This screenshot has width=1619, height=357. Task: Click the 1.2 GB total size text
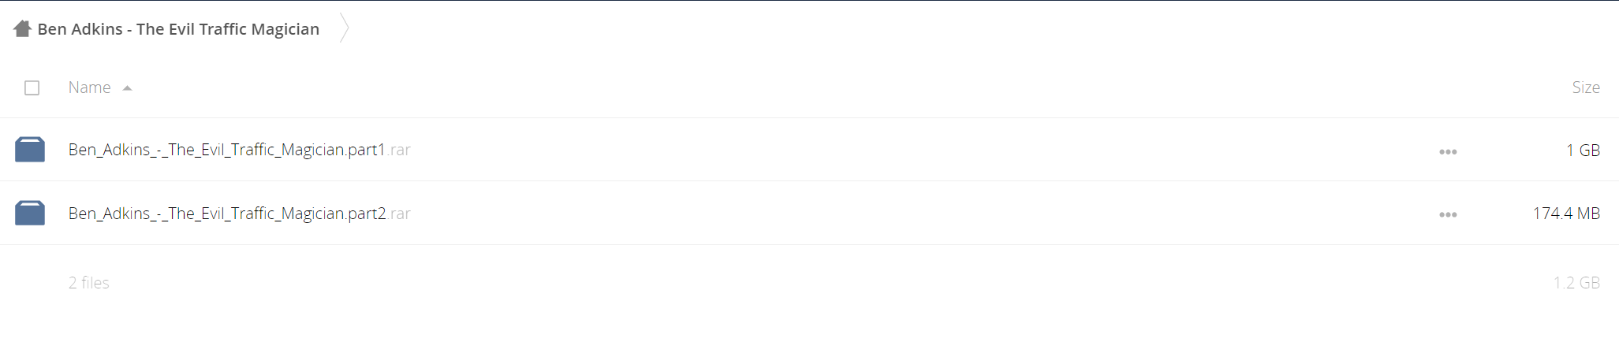pyautogui.click(x=1576, y=283)
